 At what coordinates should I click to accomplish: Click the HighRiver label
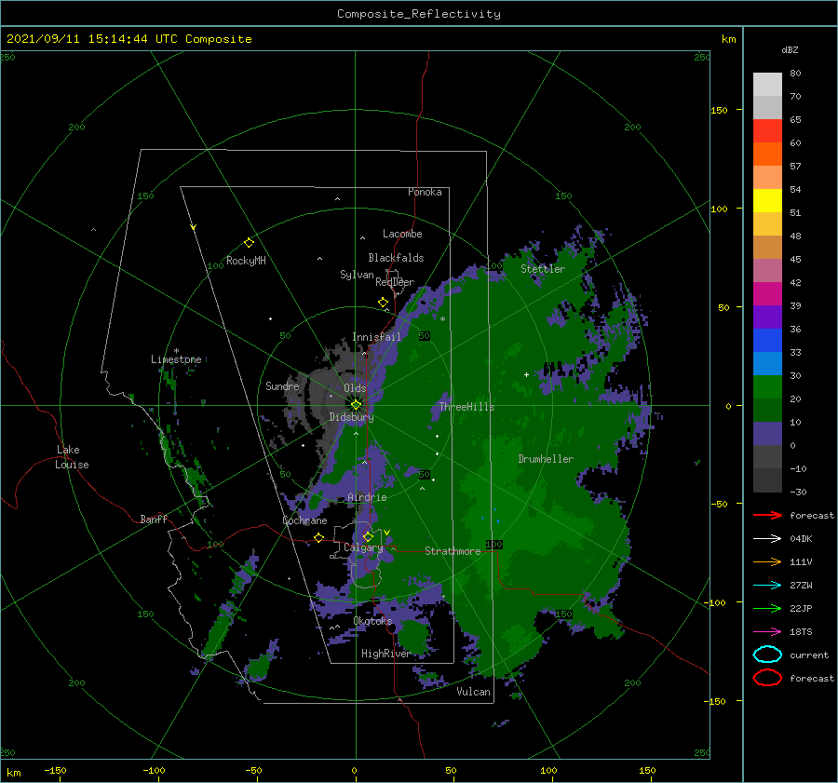tap(385, 654)
